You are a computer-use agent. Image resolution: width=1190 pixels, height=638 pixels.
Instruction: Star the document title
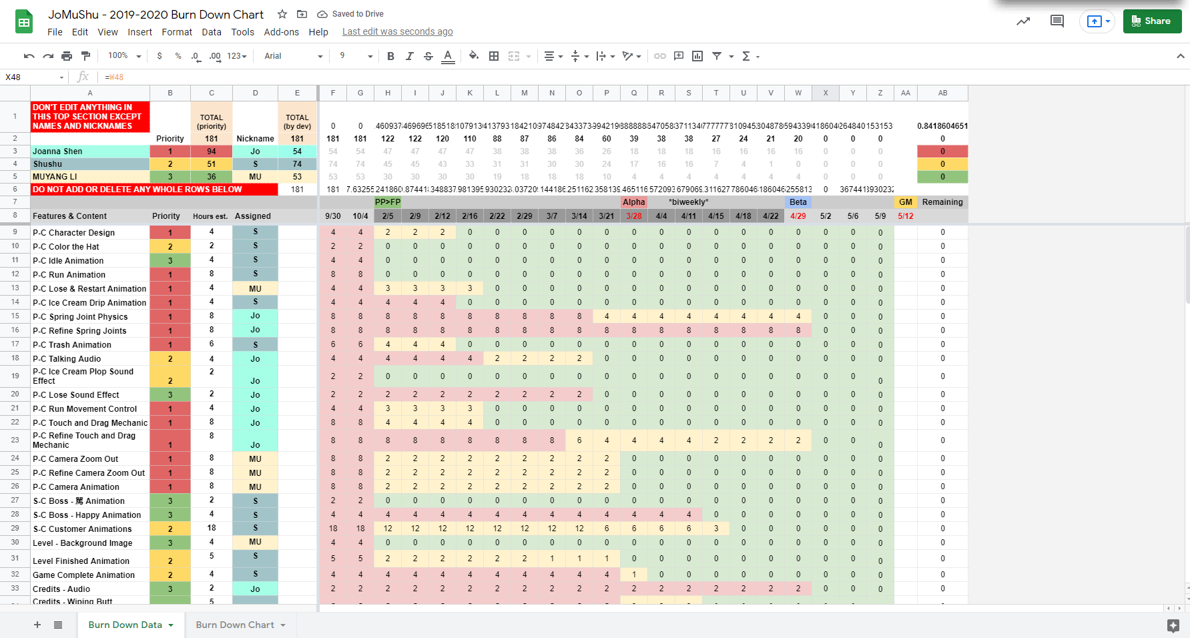tap(282, 14)
